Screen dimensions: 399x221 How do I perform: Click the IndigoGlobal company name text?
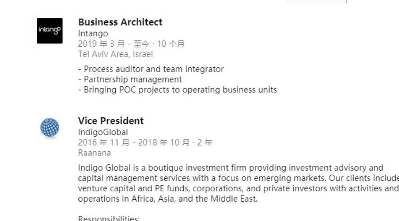102,132
